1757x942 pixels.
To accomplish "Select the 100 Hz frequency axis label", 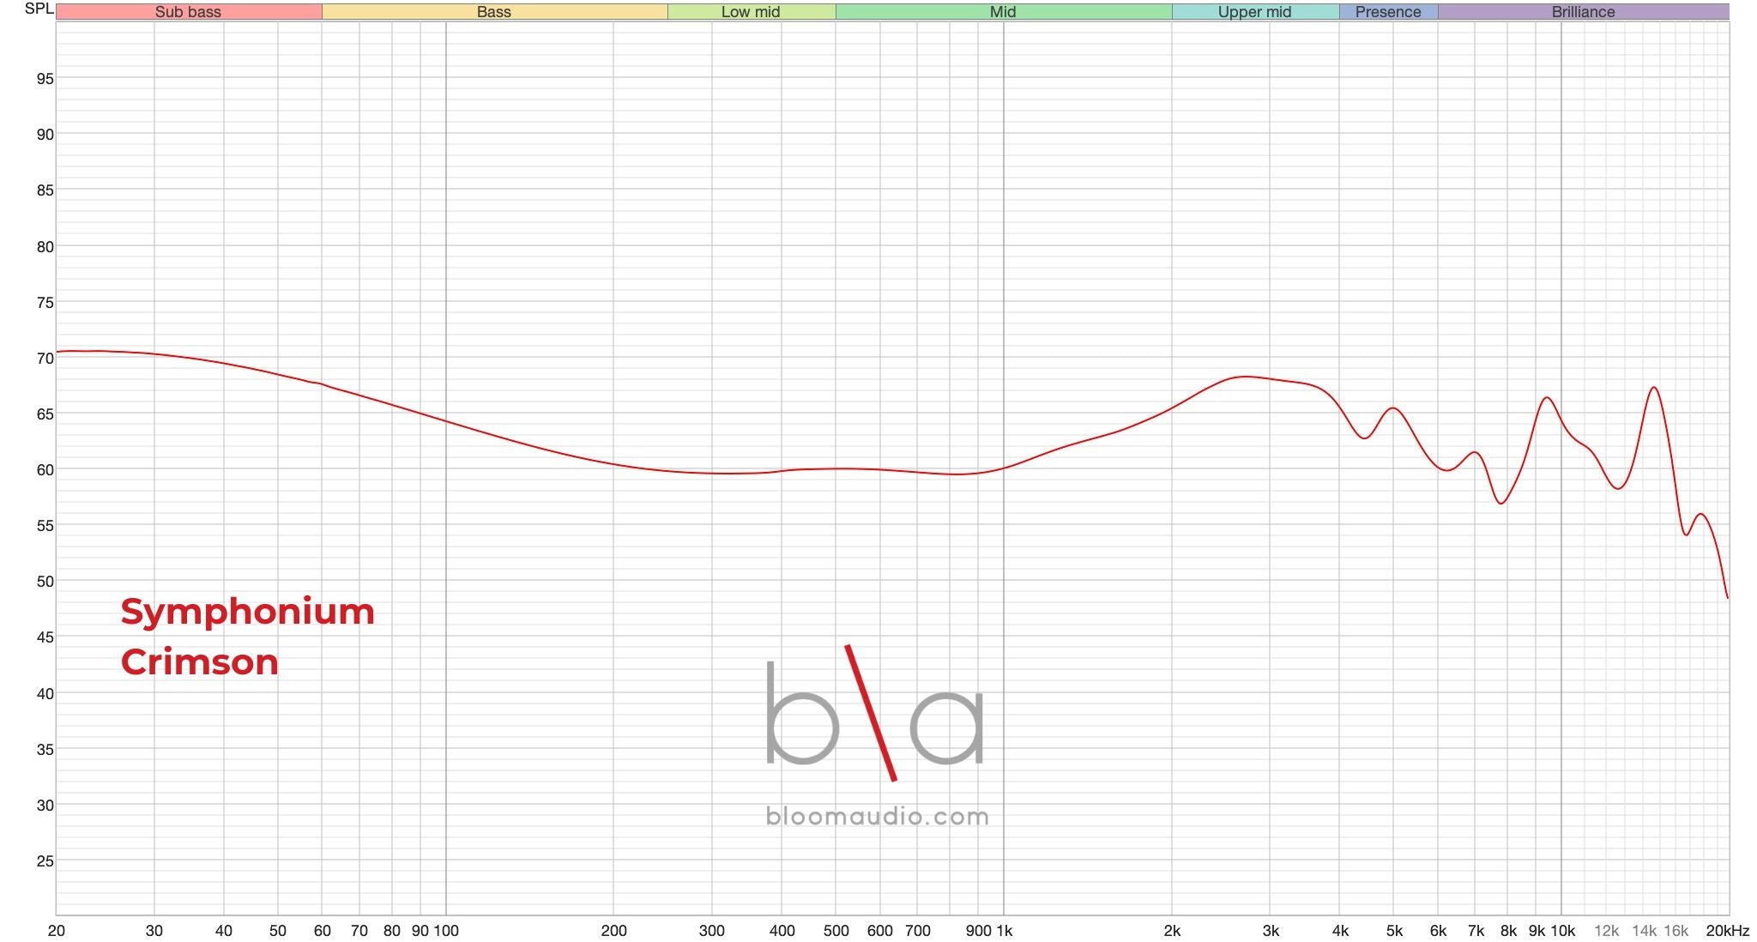I will [x=446, y=931].
